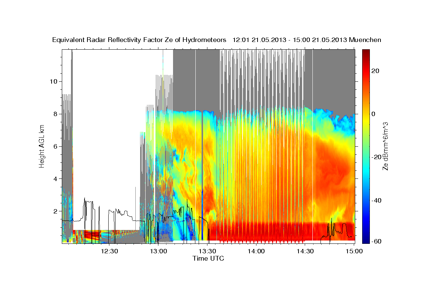439x292 pixels.
Task: Click the 'Time UTC' axis label
Action: point(208,258)
